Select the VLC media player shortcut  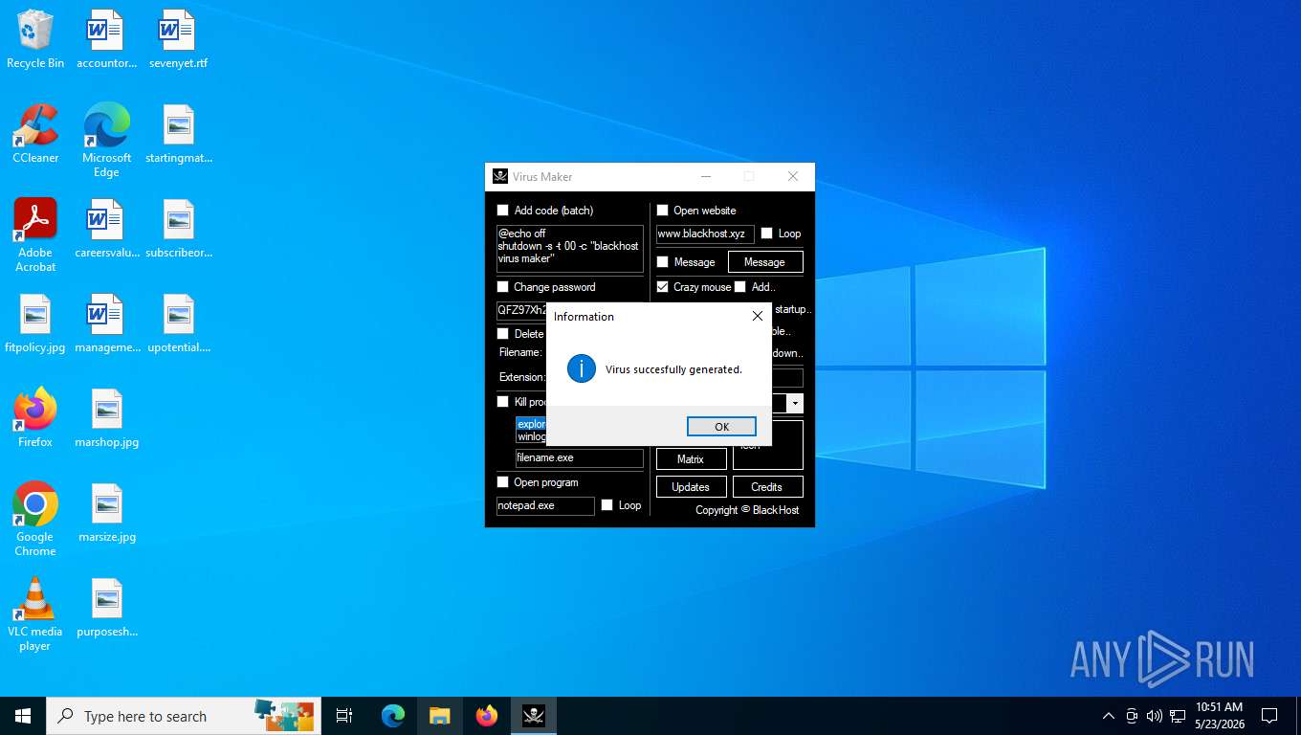pos(35,613)
